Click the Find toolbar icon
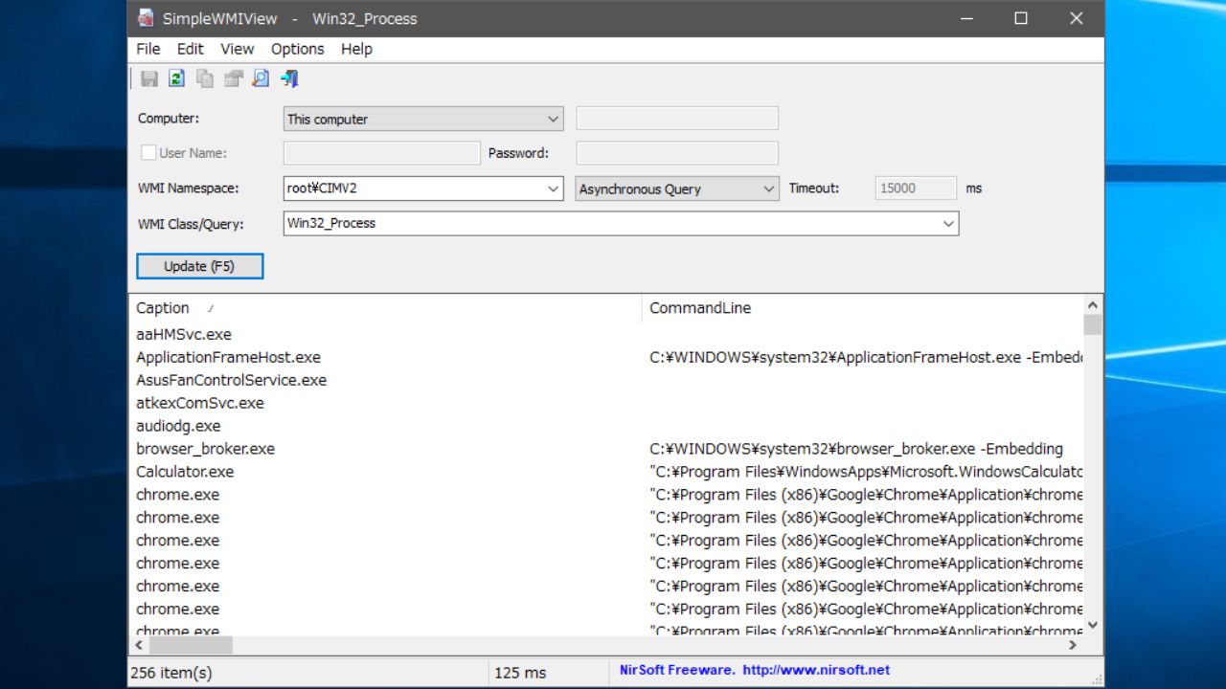1226x689 pixels. coord(261,79)
